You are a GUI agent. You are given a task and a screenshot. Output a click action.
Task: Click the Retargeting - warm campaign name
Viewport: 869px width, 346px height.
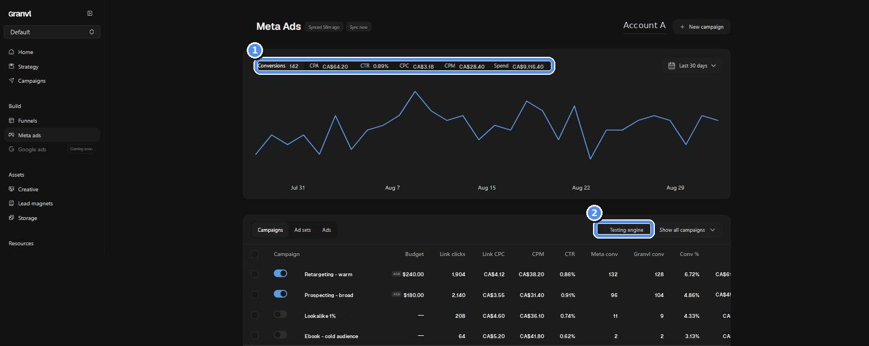[328, 275]
